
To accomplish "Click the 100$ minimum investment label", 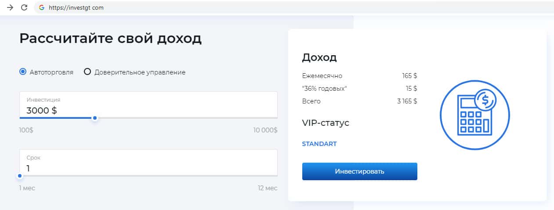I will click(26, 130).
